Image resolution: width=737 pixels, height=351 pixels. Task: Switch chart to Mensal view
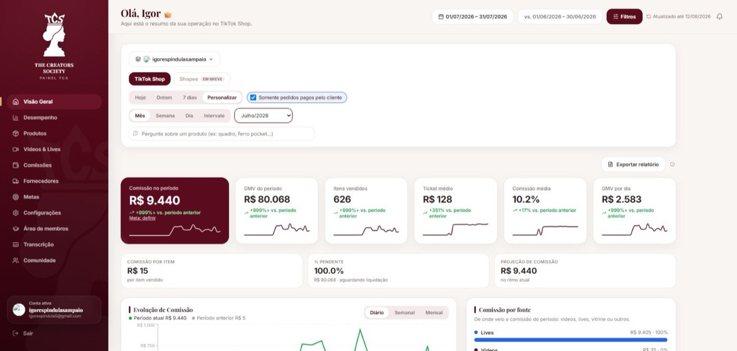(434, 313)
